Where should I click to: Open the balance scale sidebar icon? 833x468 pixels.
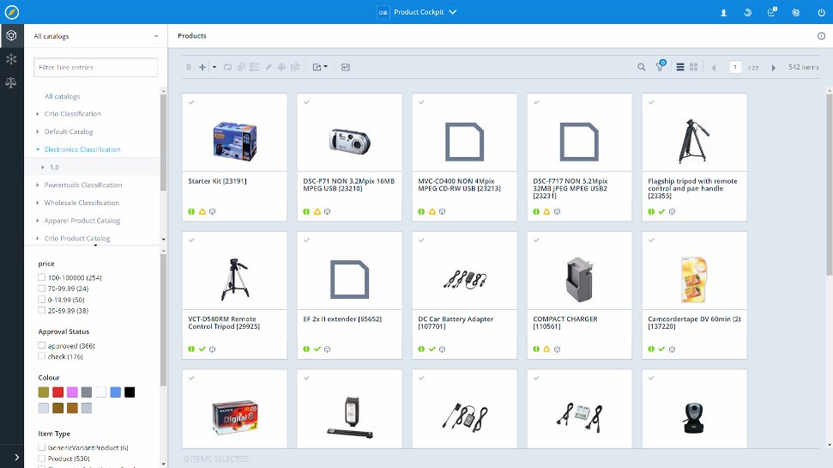(12, 82)
